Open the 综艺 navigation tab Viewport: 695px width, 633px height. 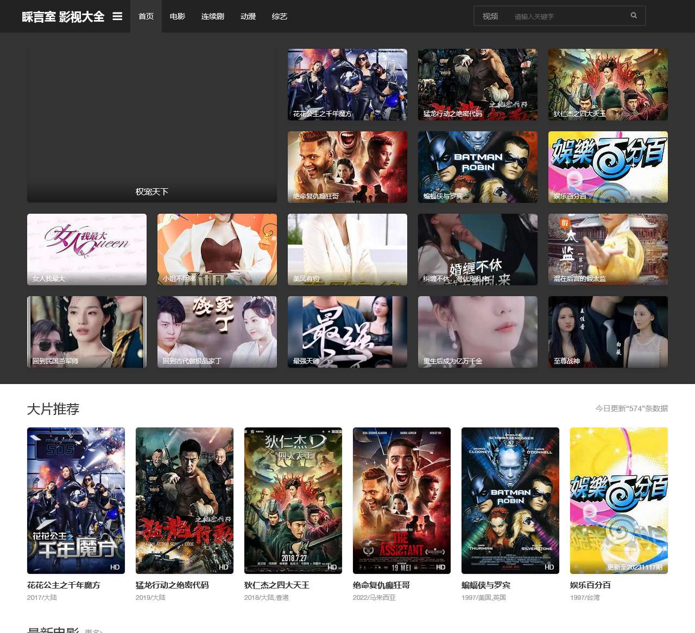coord(280,16)
